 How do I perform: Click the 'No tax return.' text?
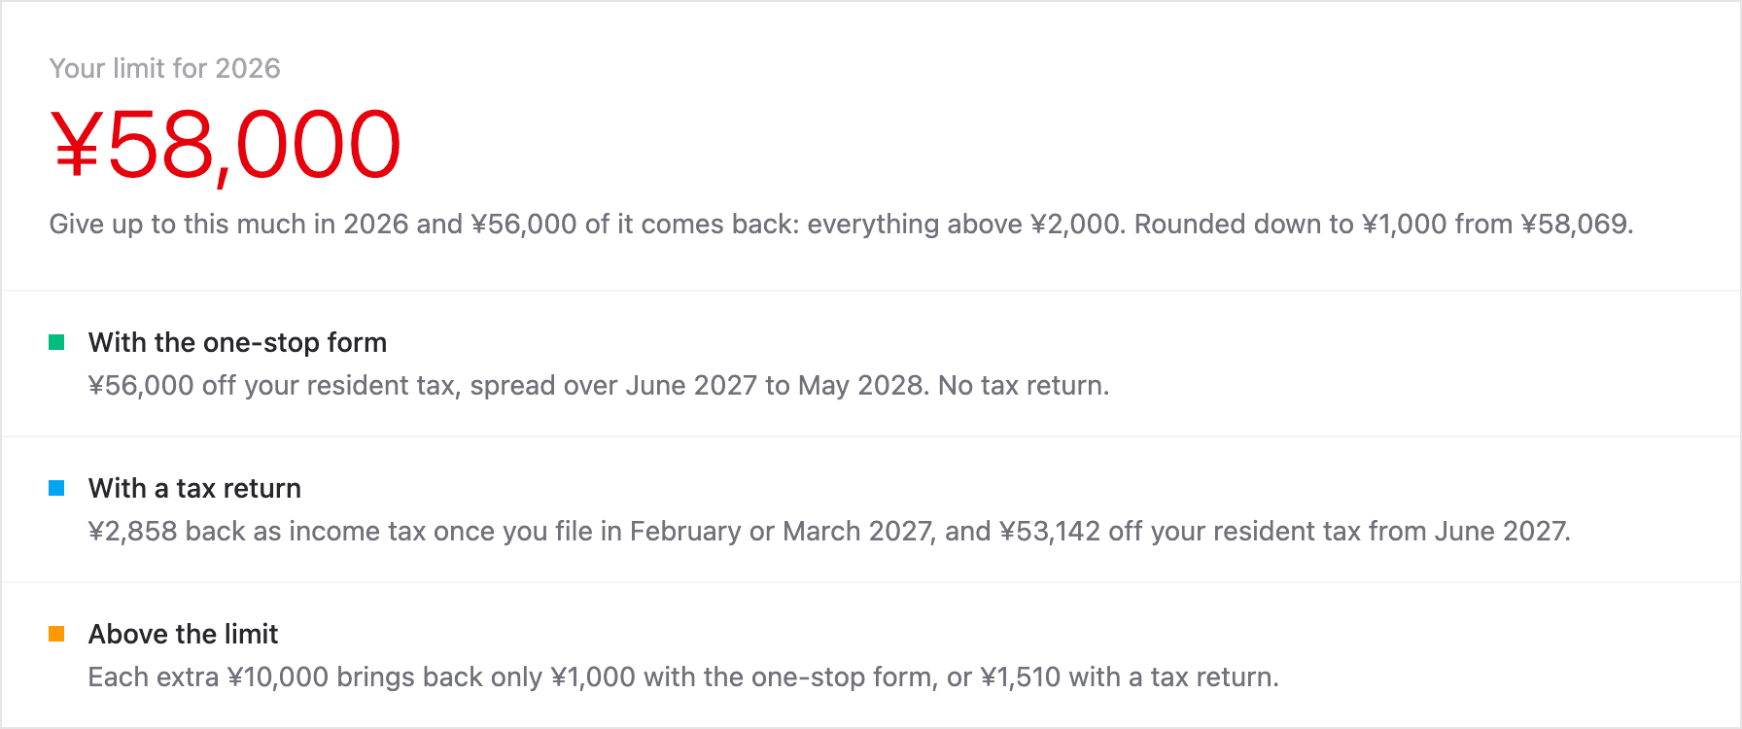(x=1024, y=386)
